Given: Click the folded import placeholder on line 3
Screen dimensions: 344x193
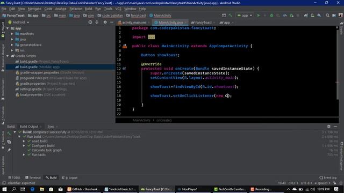Looking at the screenshot, I should point(152,37).
